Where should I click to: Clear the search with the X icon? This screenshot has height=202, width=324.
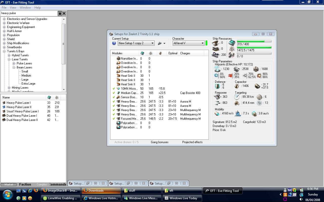(64, 13)
